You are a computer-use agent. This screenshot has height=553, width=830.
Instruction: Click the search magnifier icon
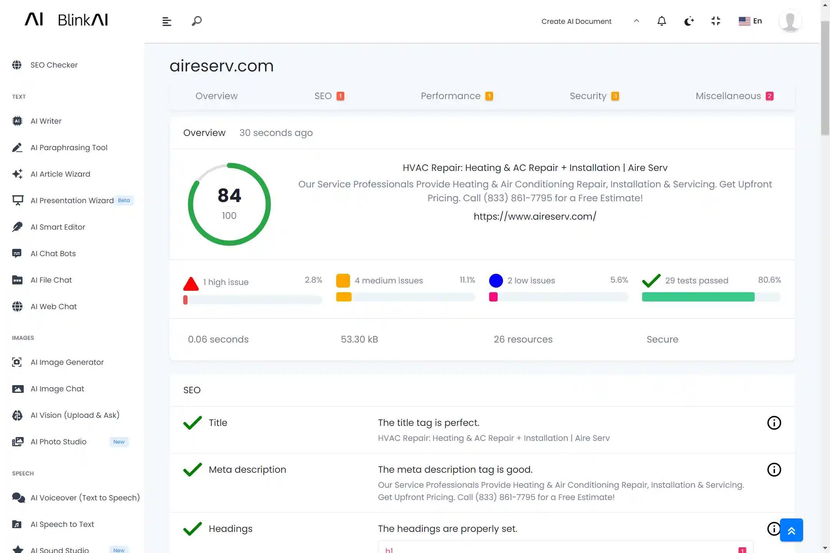click(x=197, y=21)
